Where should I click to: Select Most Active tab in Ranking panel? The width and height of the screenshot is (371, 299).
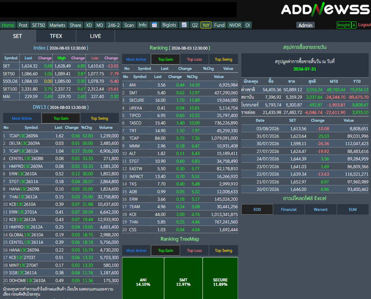[x=136, y=59]
